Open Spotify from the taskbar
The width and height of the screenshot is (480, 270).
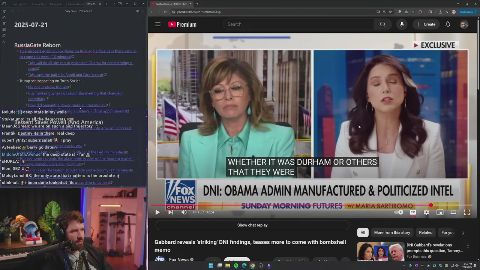tap(236, 265)
